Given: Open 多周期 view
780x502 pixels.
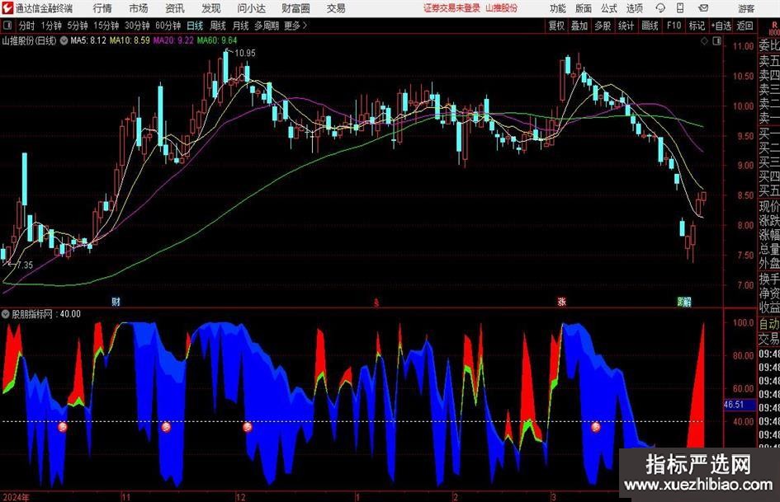Looking at the screenshot, I should [x=267, y=26].
